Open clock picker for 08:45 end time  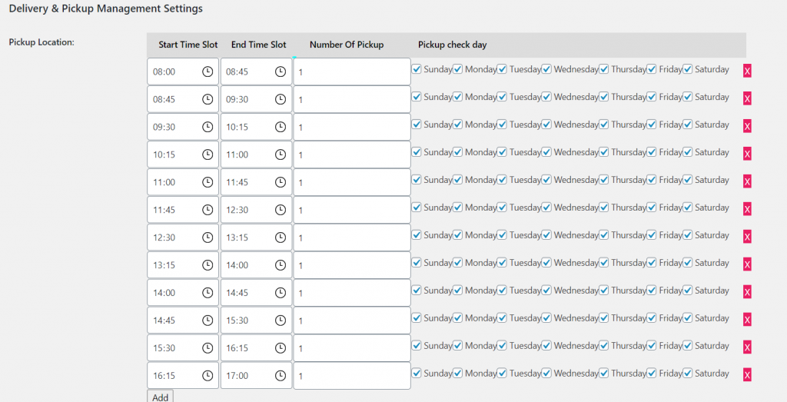pyautogui.click(x=281, y=71)
